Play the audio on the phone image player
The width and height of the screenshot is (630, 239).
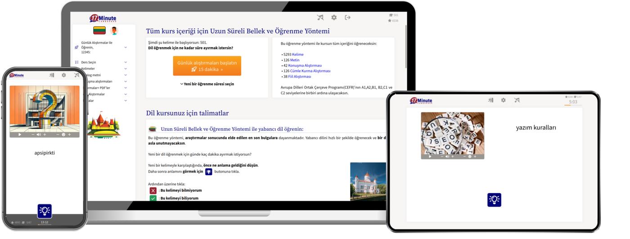coord(20,134)
